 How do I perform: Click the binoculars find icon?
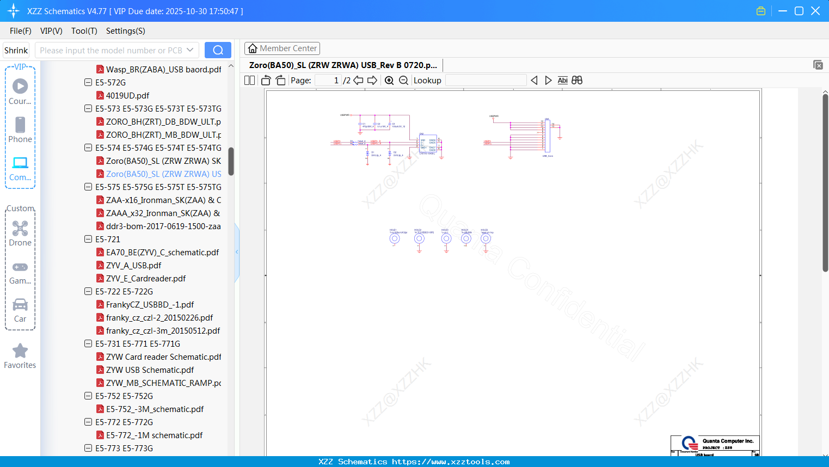pyautogui.click(x=577, y=81)
